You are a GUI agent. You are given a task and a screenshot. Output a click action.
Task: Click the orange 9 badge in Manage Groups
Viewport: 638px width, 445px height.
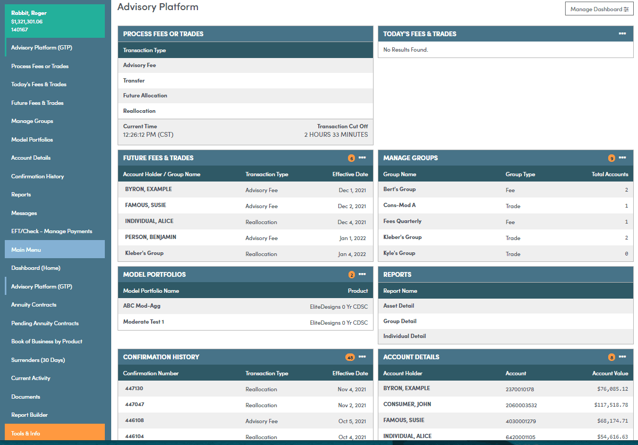611,159
